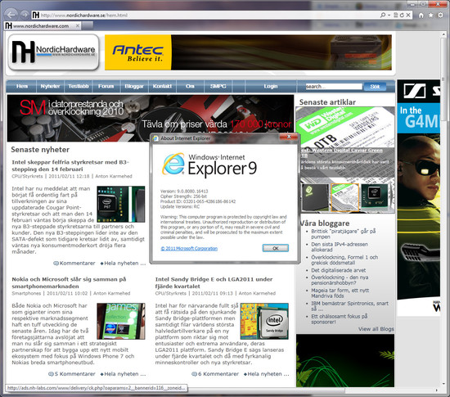Screen dimensions: 450x397
Task: Click the browser Forward arrow button
Action: tap(25, 15)
